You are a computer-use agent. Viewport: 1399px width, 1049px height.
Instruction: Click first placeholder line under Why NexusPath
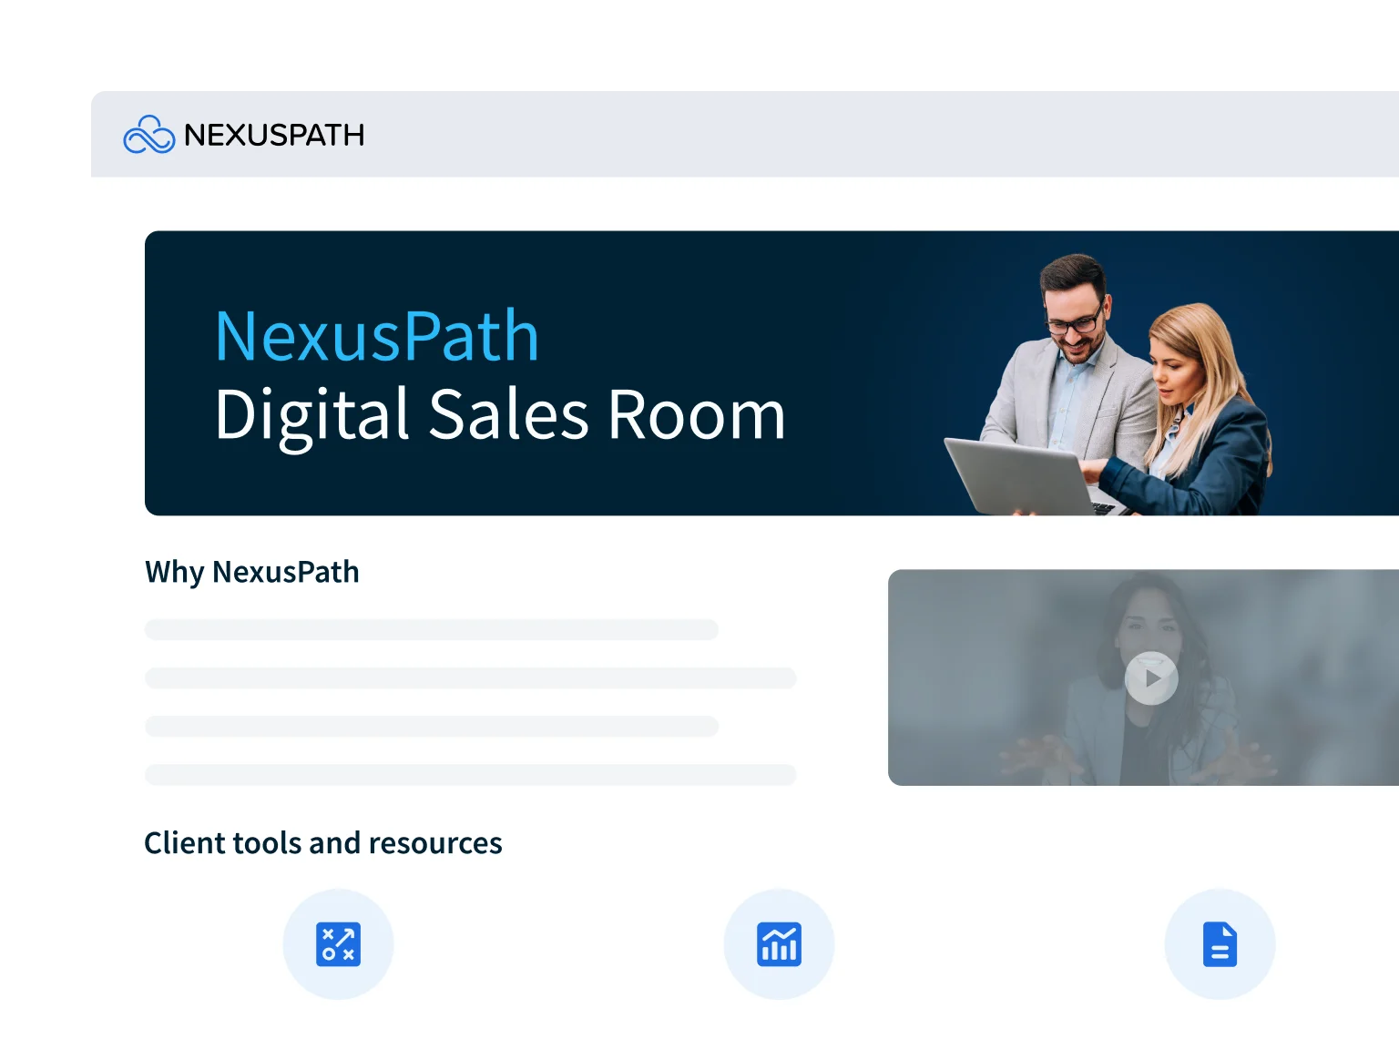431,629
